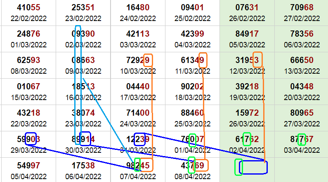Select the orange-boxed 3 in result 31953
Image resolution: width=328 pixels, height=182 pixels.
[257, 59]
